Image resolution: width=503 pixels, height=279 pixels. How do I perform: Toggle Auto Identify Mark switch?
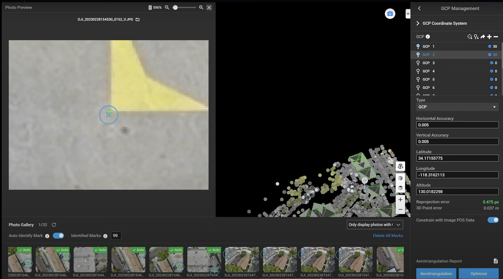pyautogui.click(x=58, y=236)
